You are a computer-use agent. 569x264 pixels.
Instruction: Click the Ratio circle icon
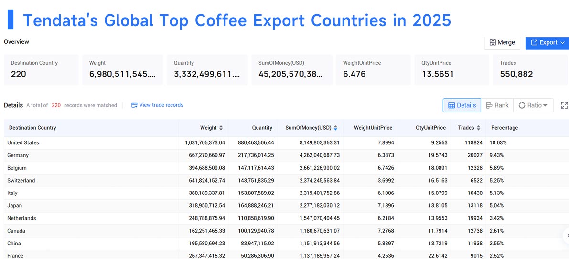click(522, 105)
